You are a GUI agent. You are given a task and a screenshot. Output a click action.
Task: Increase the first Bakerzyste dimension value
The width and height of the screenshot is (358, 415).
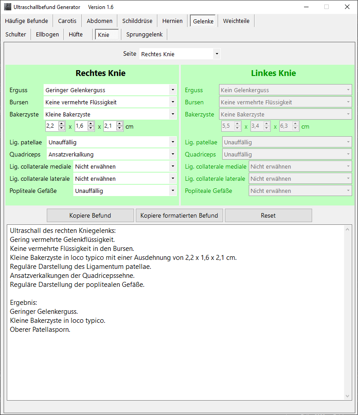pos(62,124)
